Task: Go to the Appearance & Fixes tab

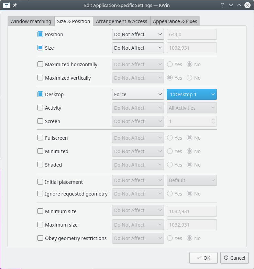Action: (x=175, y=21)
